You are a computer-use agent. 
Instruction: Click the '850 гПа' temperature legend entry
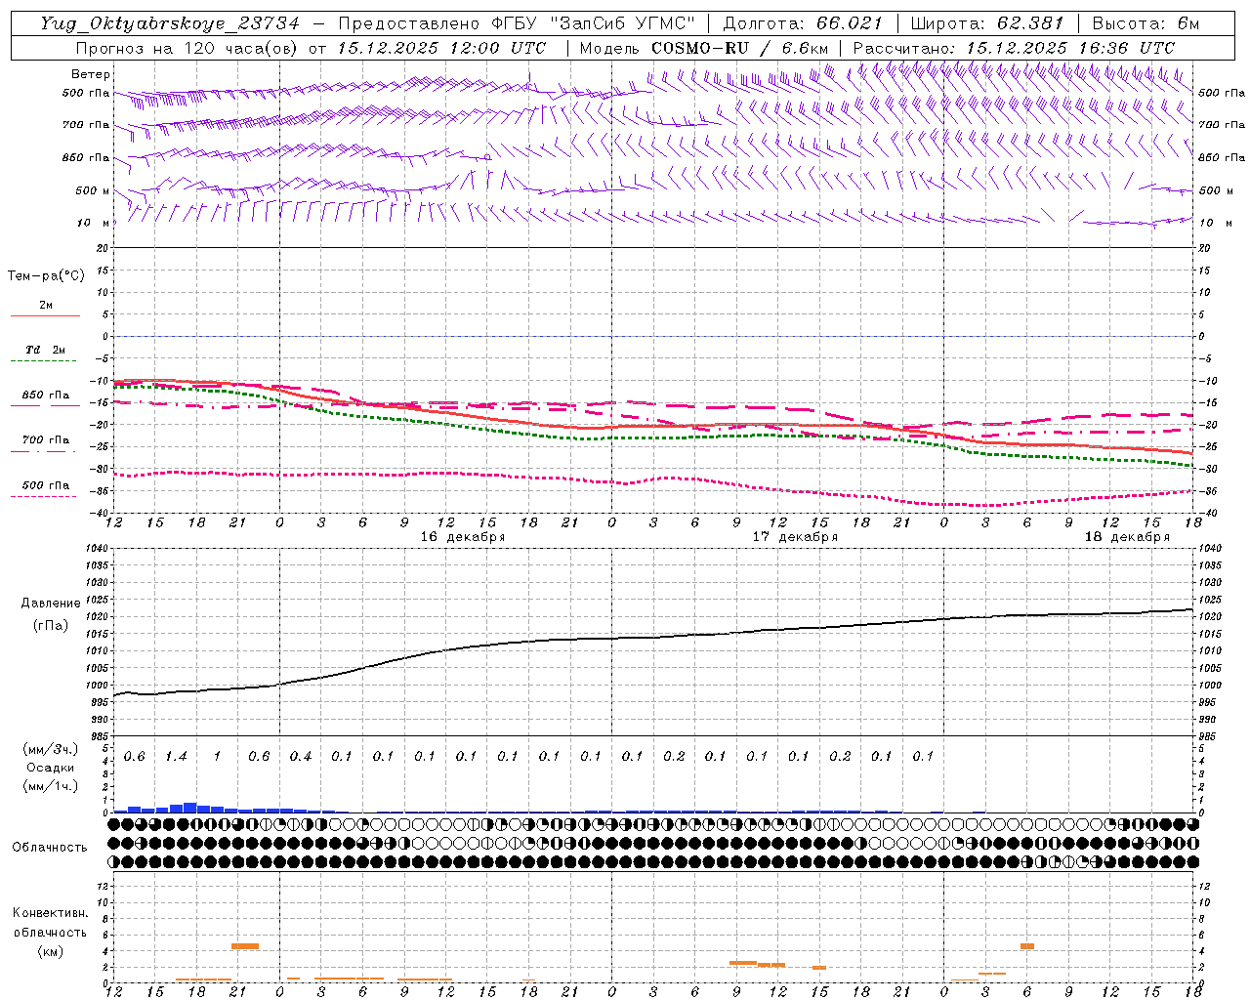pyautogui.click(x=46, y=396)
